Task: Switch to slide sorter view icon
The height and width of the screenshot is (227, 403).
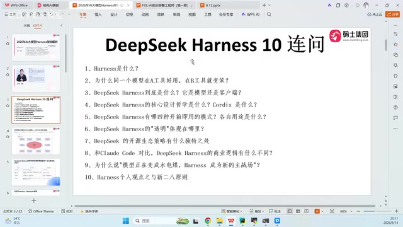Action: [298, 211]
